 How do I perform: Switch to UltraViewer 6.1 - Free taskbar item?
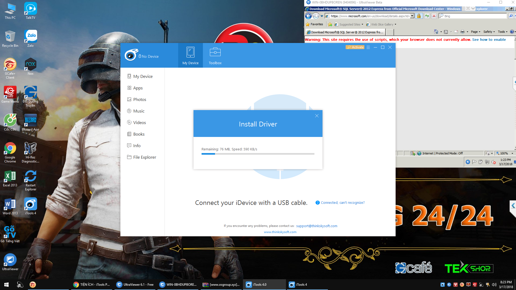[x=135, y=285]
